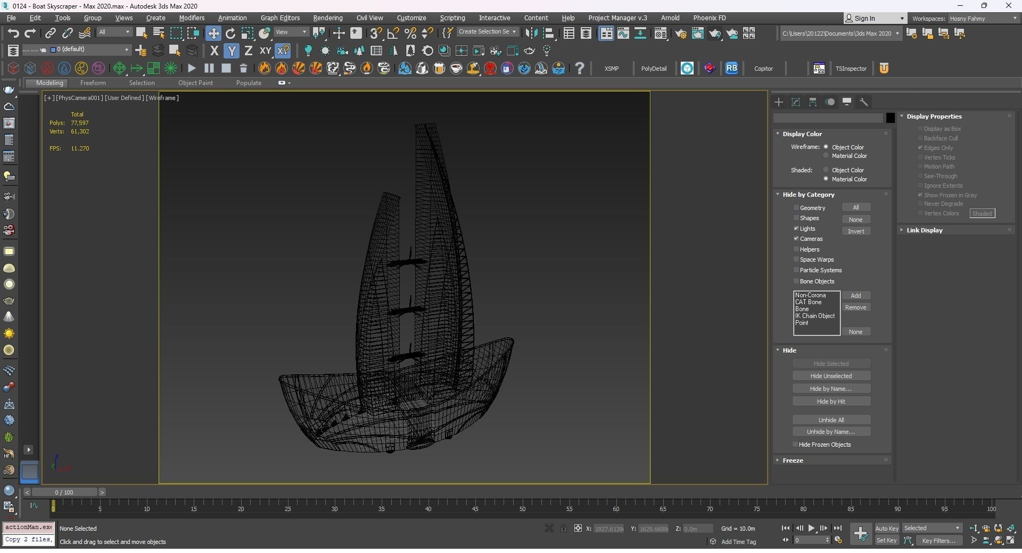Select Shaded Object Color radio

[x=826, y=170]
